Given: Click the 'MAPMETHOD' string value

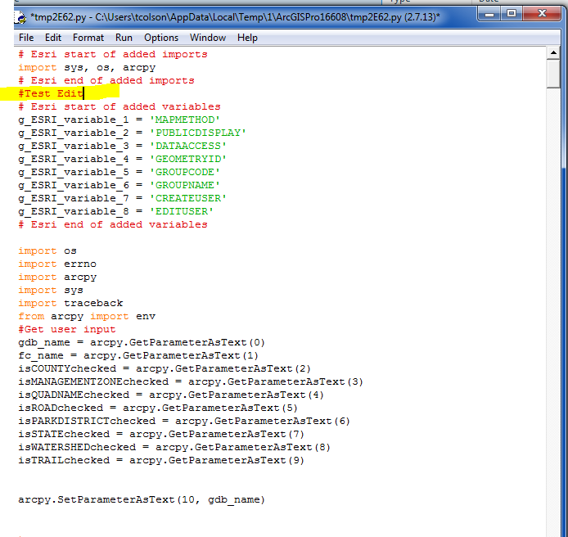Looking at the screenshot, I should [x=185, y=120].
